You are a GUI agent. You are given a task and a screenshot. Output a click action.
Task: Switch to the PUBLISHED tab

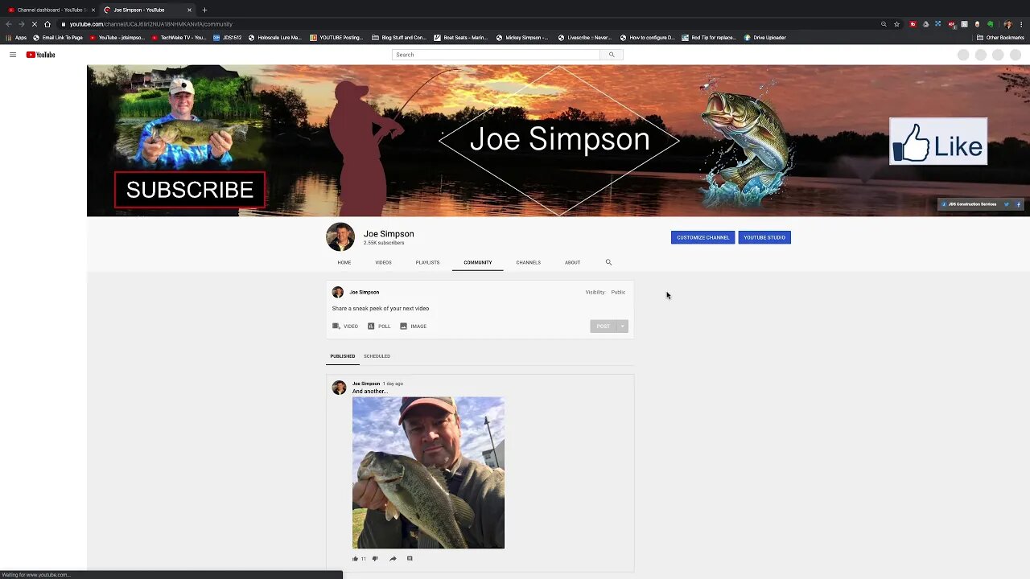pyautogui.click(x=342, y=356)
